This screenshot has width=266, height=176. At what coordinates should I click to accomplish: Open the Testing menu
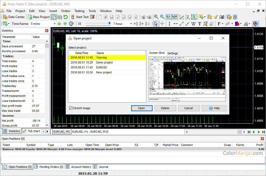[79, 11]
